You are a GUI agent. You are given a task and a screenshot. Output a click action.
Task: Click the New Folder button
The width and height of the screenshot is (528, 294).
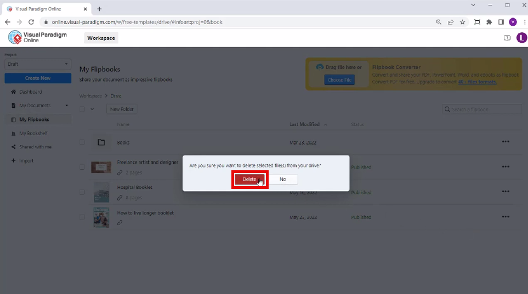[122, 109]
